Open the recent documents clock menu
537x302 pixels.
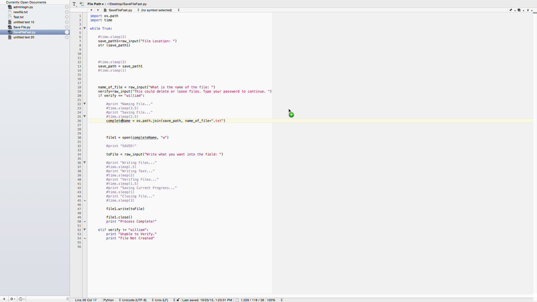pyautogui.click(x=21, y=299)
